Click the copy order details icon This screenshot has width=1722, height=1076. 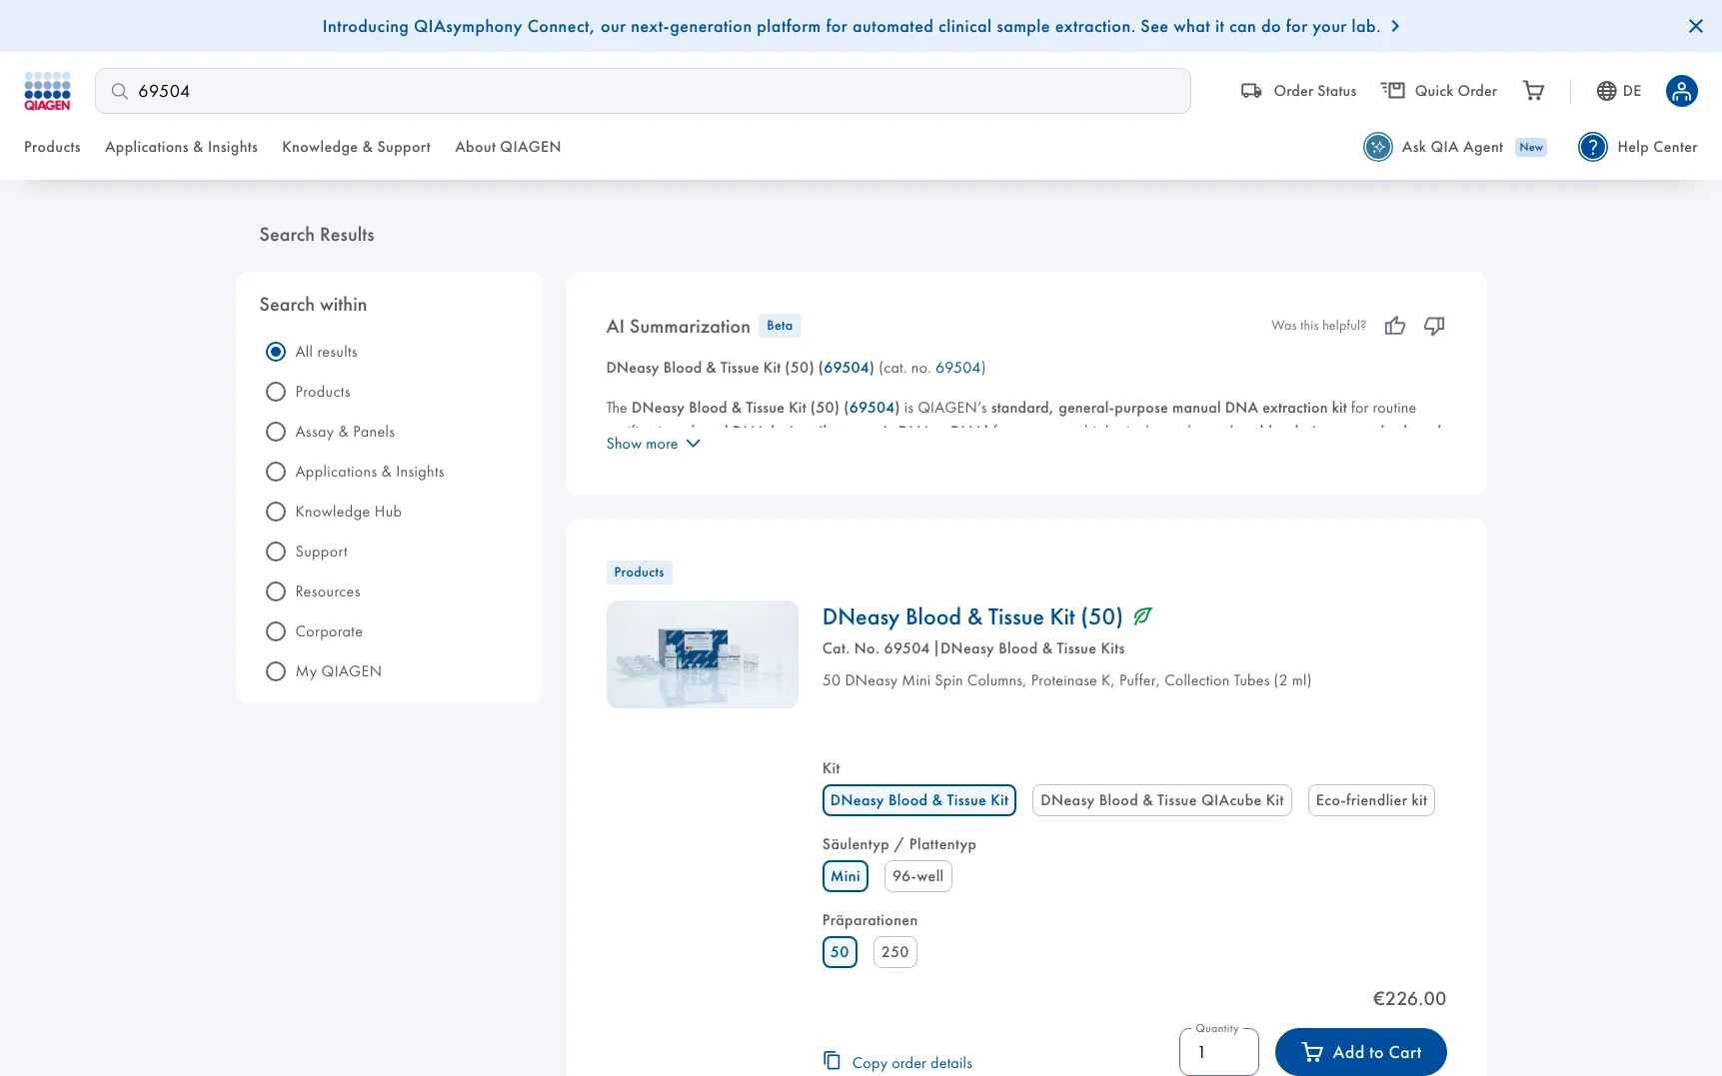[x=832, y=1060]
